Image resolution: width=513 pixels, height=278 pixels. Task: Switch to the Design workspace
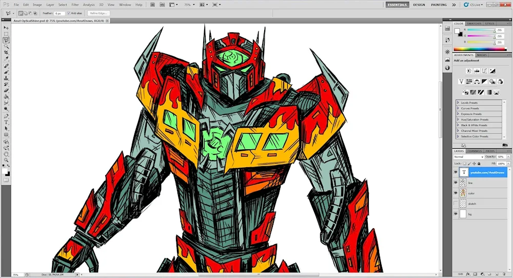coord(419,5)
